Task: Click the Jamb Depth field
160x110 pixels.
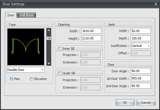Action: pos(141,38)
